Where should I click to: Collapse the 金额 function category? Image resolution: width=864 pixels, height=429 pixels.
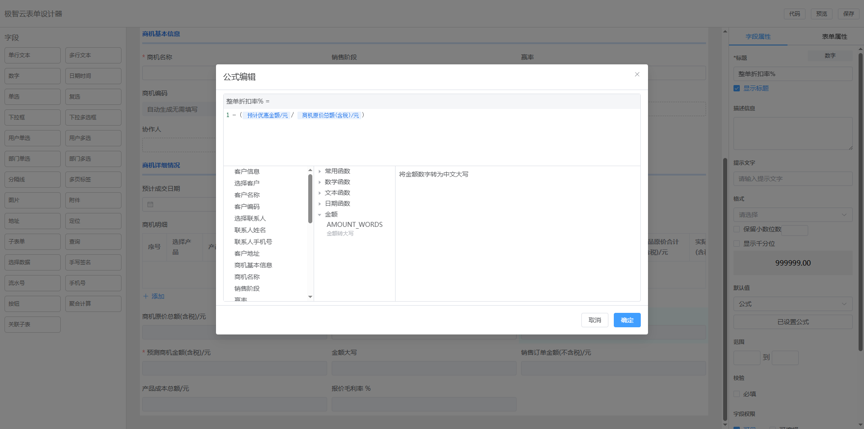(x=319, y=215)
